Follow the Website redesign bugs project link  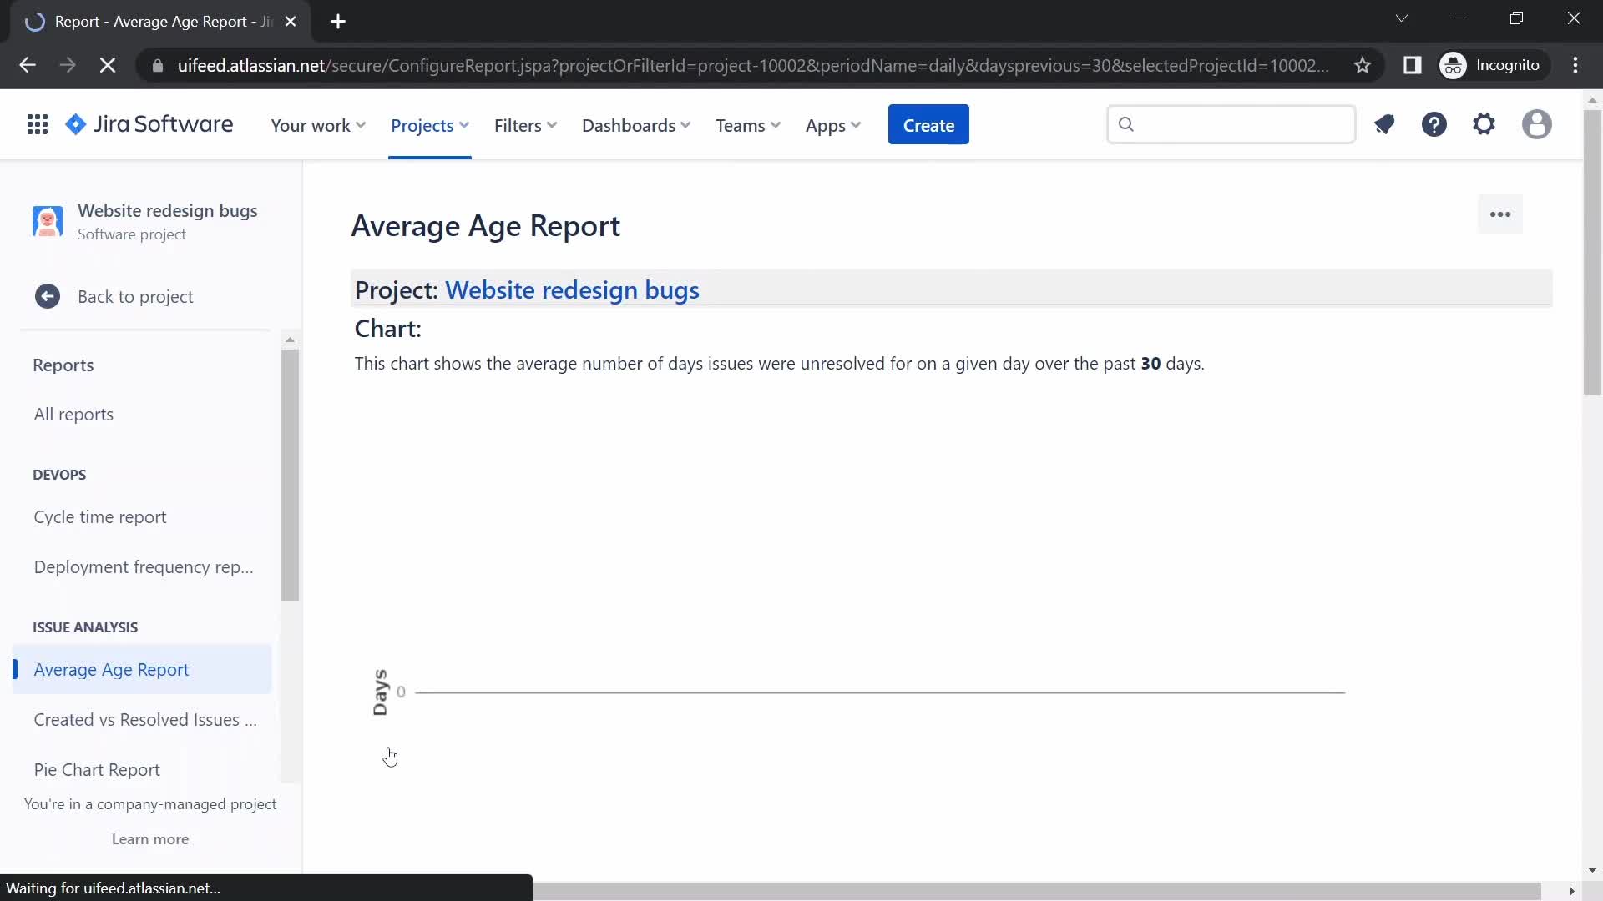coord(572,290)
